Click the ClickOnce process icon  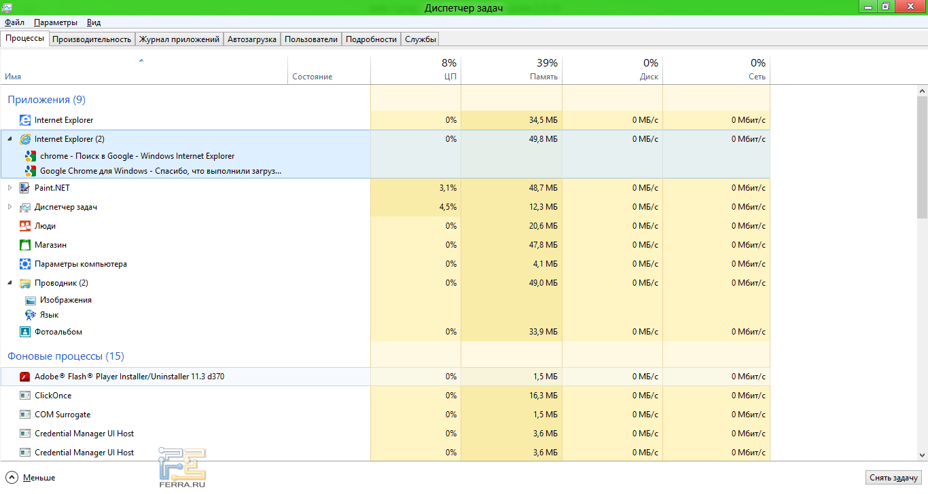click(25, 396)
